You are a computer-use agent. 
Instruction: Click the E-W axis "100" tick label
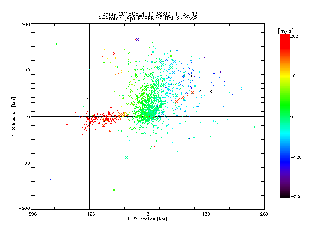pos(206,214)
